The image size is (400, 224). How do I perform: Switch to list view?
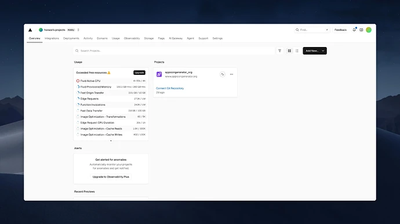pos(297,51)
